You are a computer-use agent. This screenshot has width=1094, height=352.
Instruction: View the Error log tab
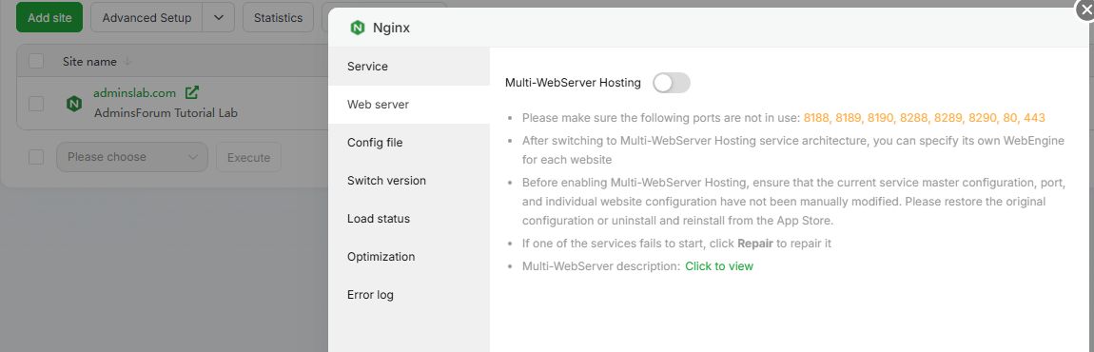[x=409, y=295]
